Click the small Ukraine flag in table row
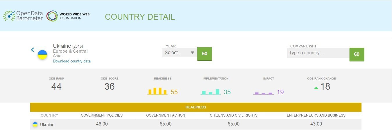Image resolution: width=392 pixels, height=131 pixels. (35, 124)
